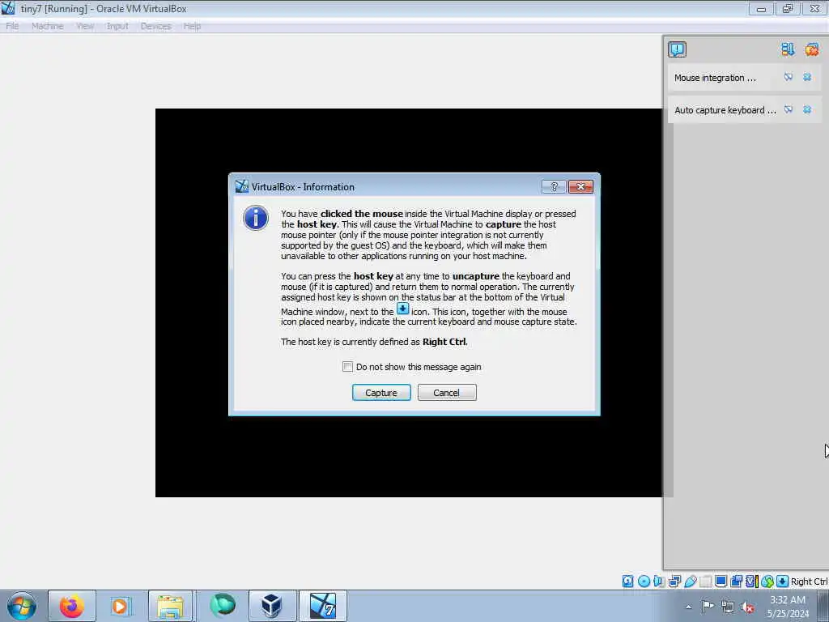Click the recording status icon

[x=736, y=582]
